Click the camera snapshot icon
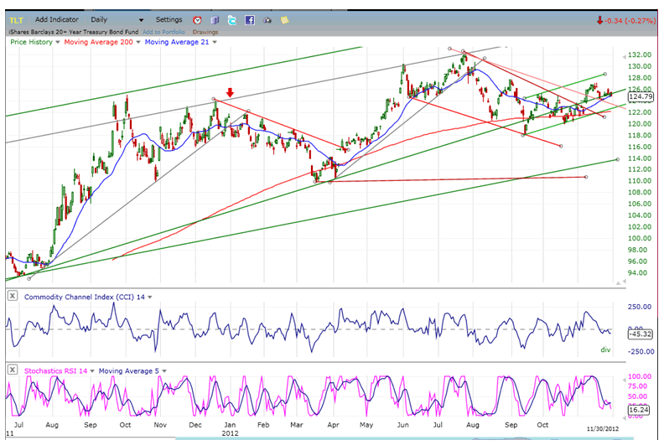This screenshot has height=445, width=664. (x=267, y=19)
